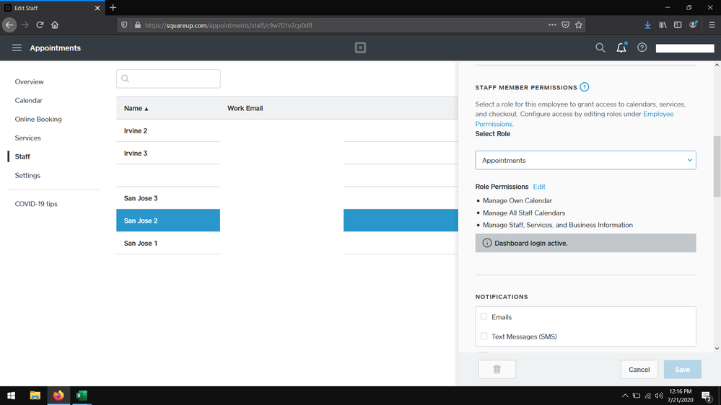Click the Staff Member Permissions help icon
The width and height of the screenshot is (721, 405).
click(585, 87)
